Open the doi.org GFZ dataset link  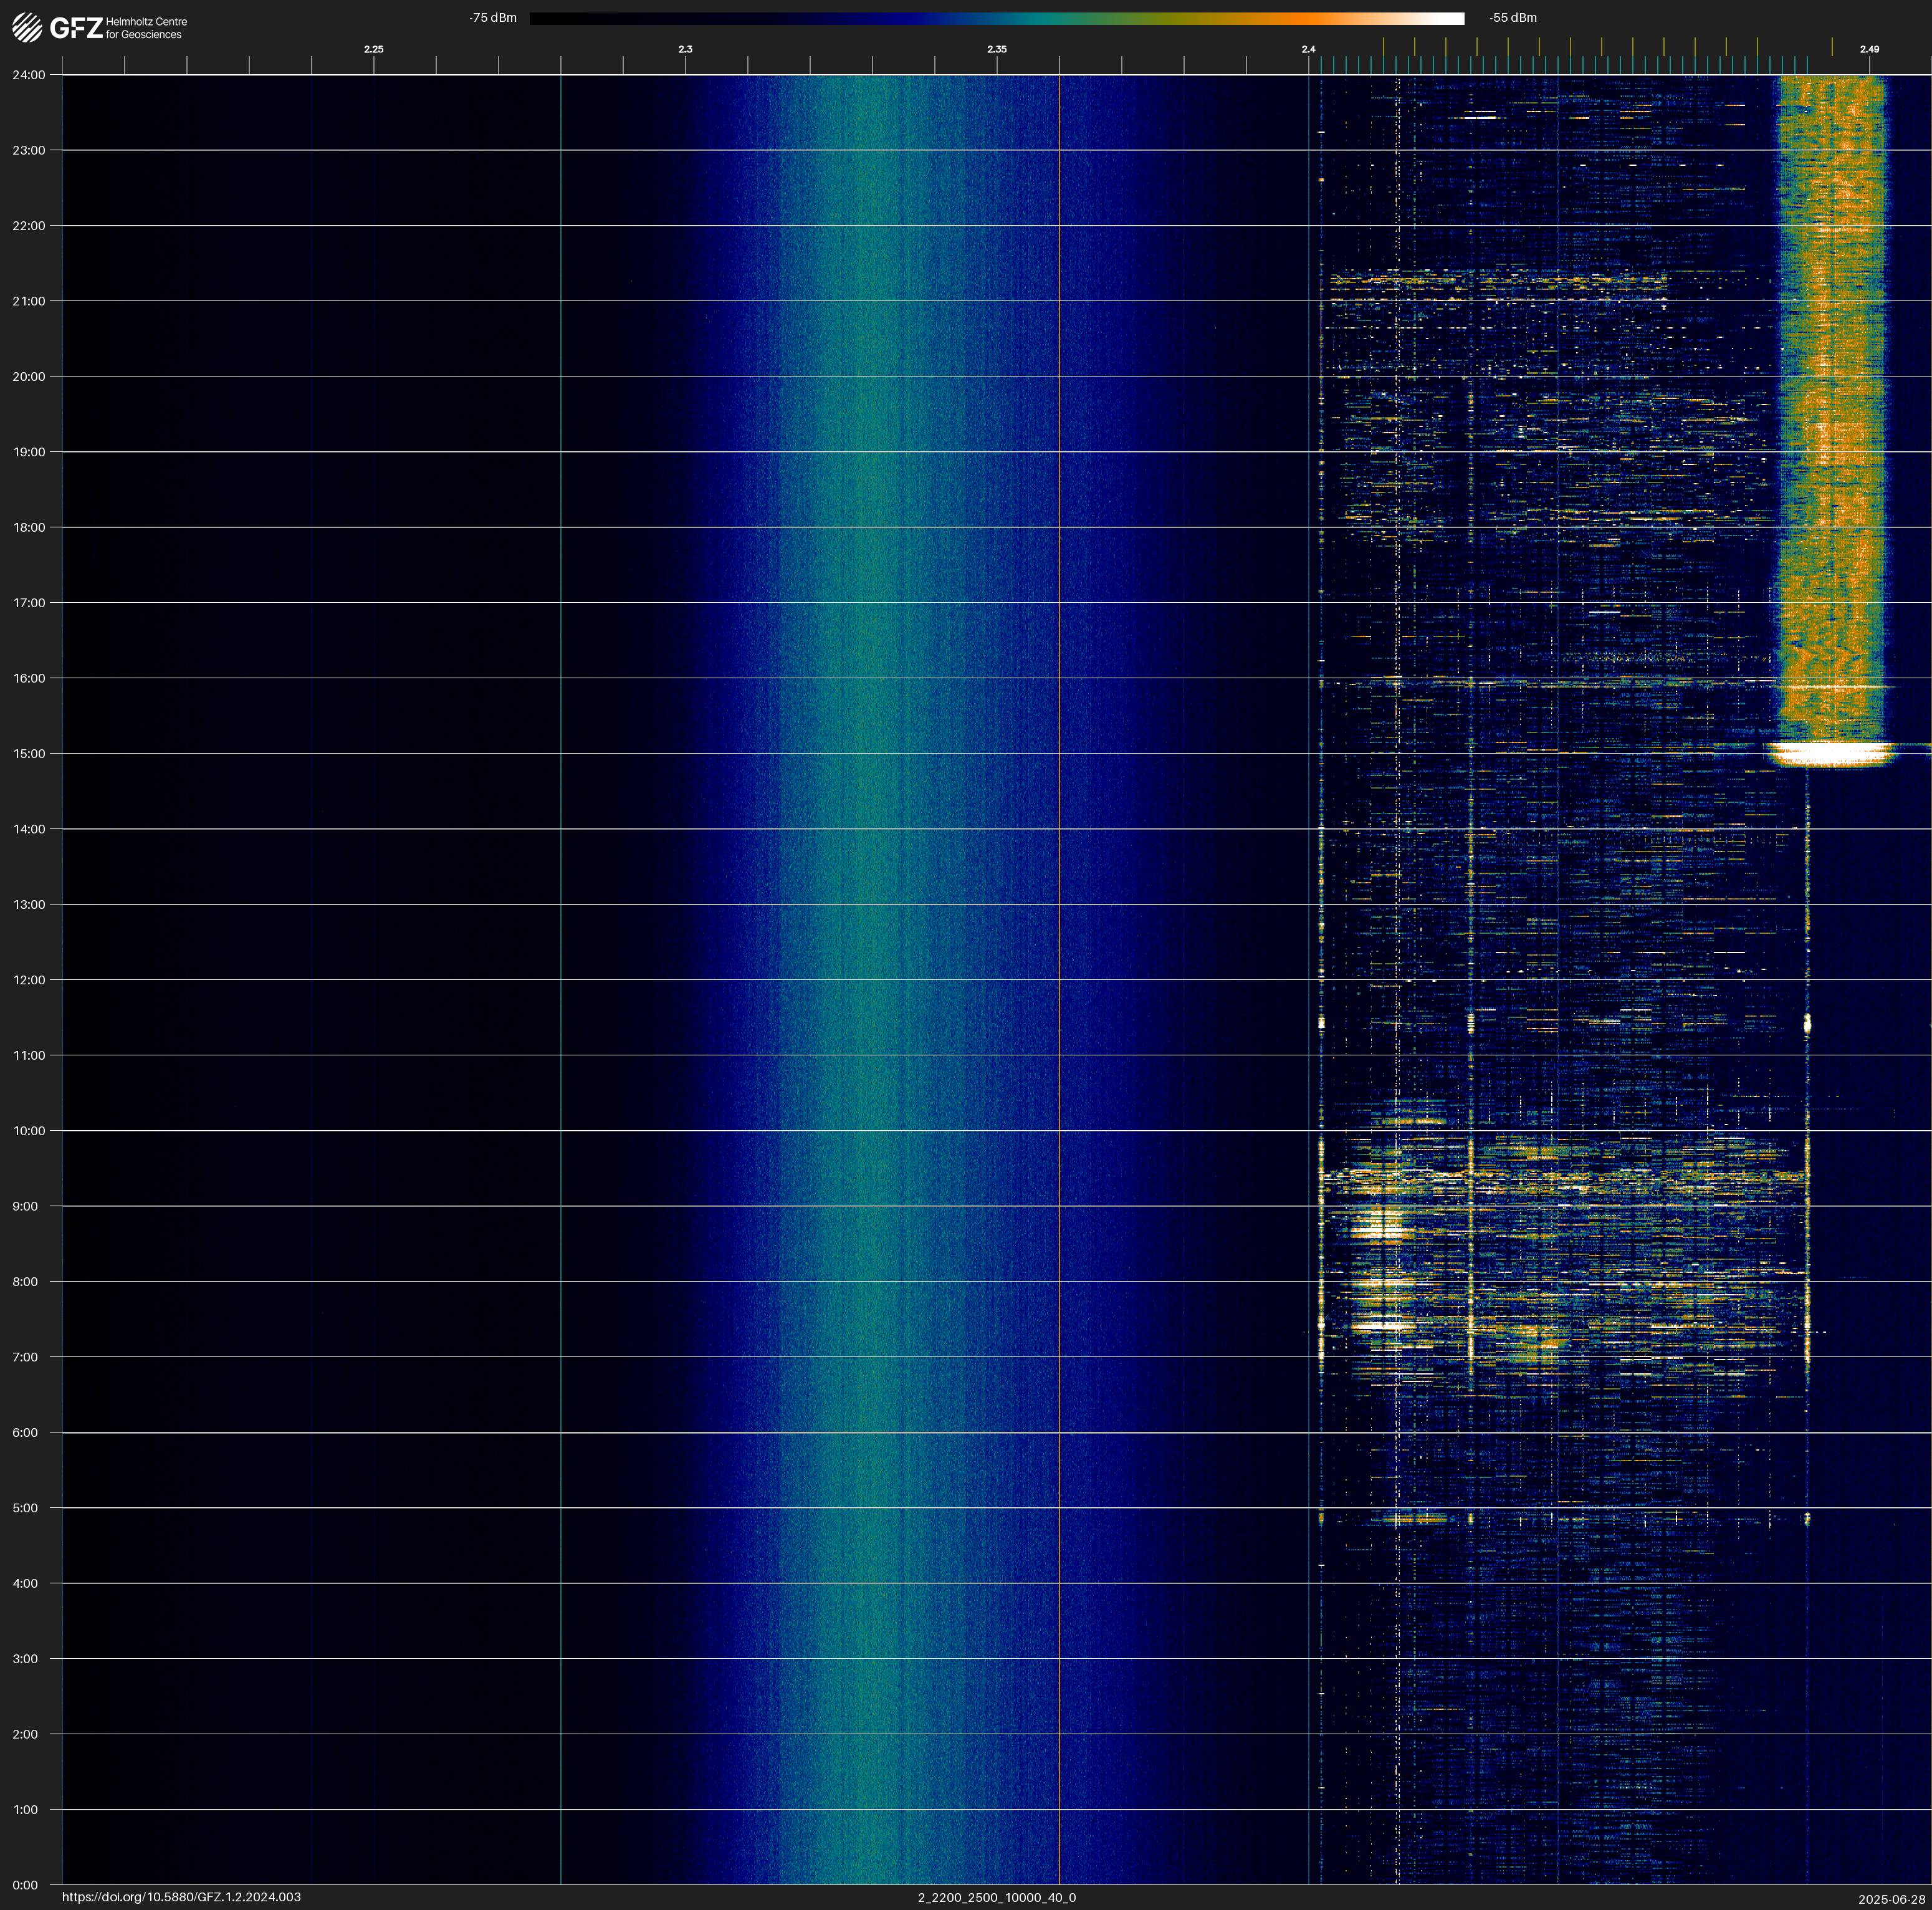[x=181, y=1897]
